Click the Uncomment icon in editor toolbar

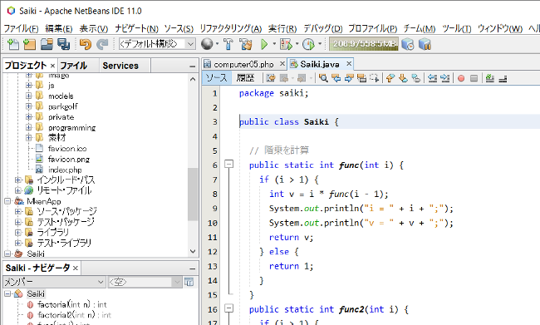coord(503,79)
